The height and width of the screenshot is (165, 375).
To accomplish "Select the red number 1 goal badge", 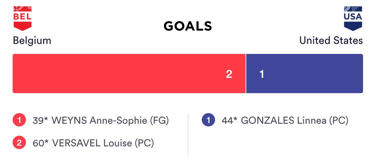I will pos(20,120).
